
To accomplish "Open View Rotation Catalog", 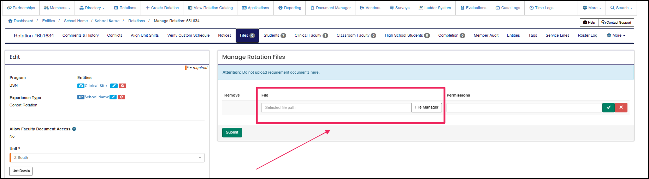I will click(x=210, y=8).
